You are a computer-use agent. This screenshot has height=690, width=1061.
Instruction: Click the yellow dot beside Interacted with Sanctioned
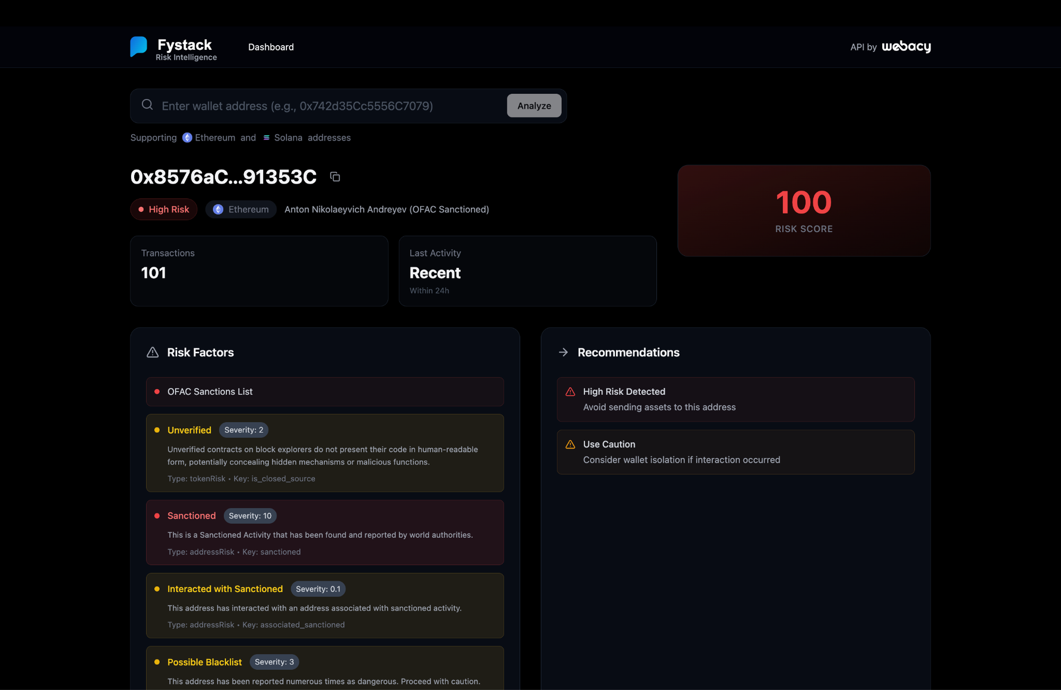157,589
